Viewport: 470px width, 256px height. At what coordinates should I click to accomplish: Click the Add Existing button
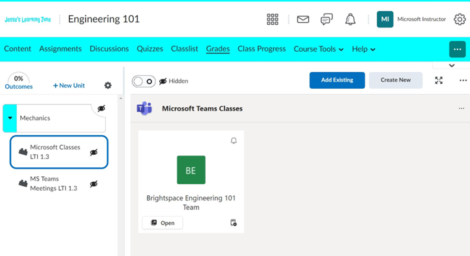click(337, 80)
